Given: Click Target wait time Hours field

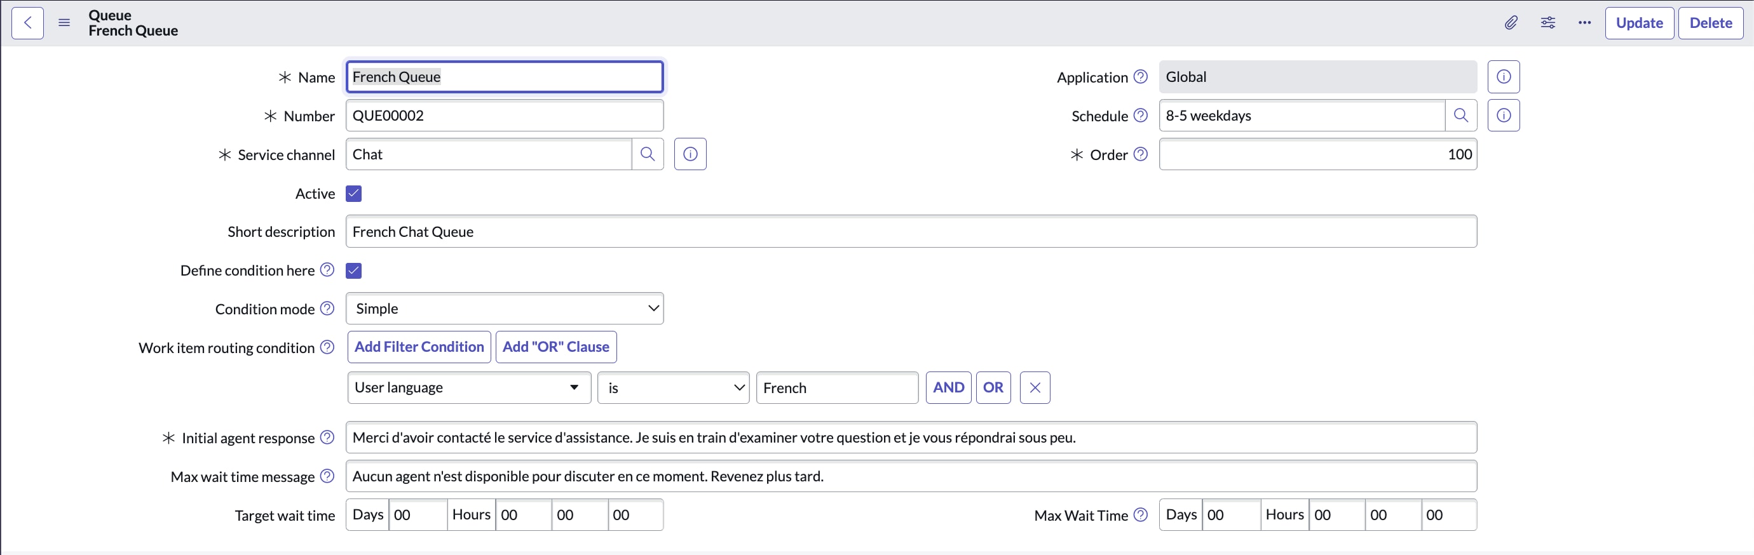Looking at the screenshot, I should click(524, 515).
